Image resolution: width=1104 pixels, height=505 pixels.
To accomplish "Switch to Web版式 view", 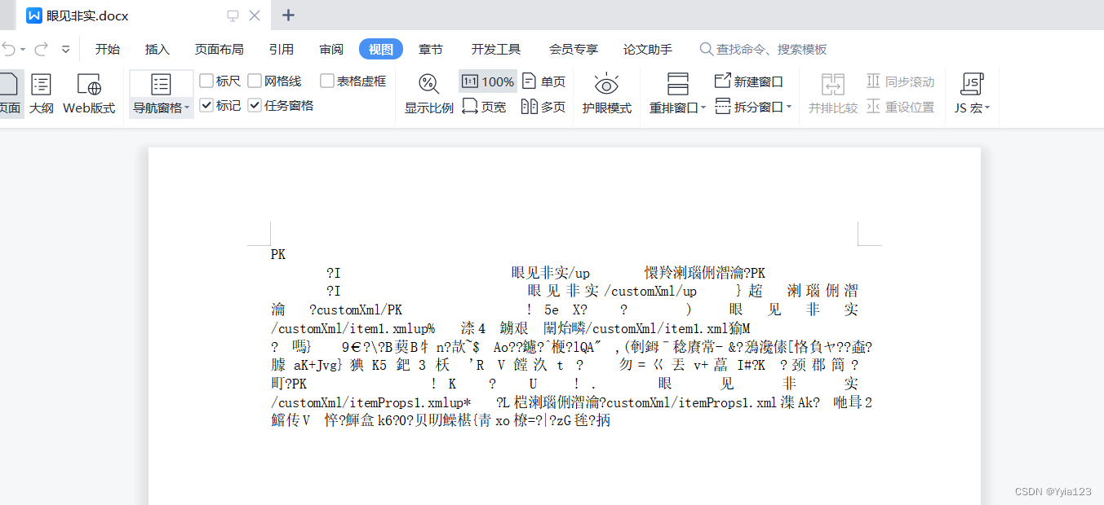I will (87, 92).
